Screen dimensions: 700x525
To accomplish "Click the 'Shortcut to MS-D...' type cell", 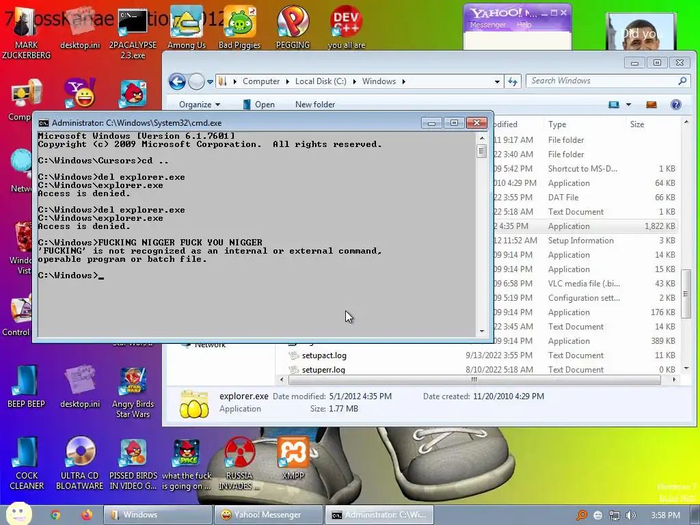I will coord(582,169).
